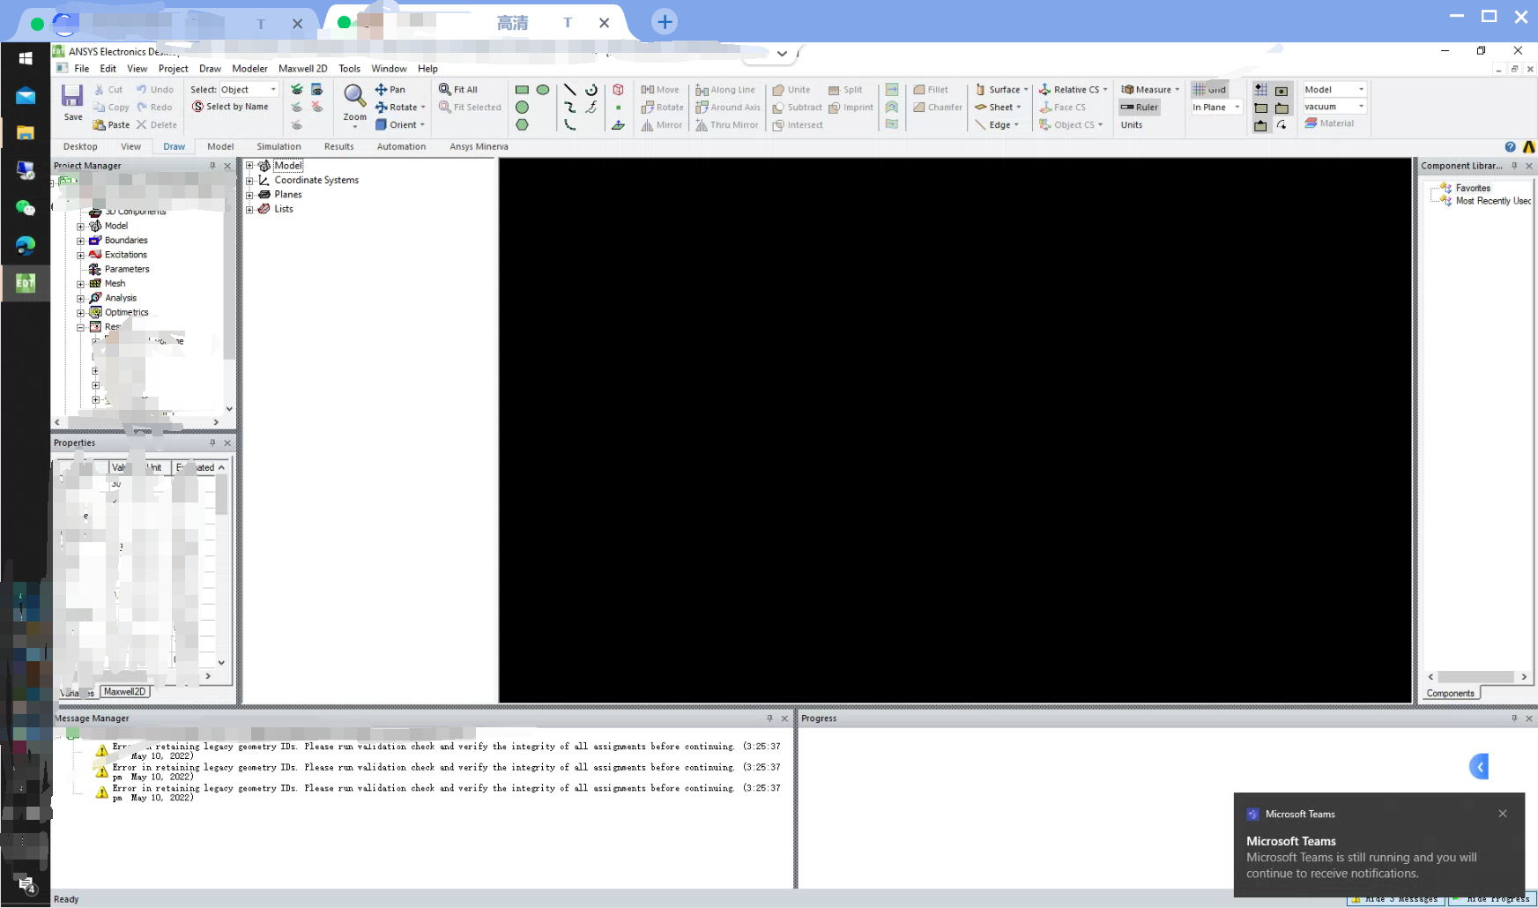Viewport: 1538px width, 908px height.
Task: Open the Modeler menu
Action: point(249,68)
